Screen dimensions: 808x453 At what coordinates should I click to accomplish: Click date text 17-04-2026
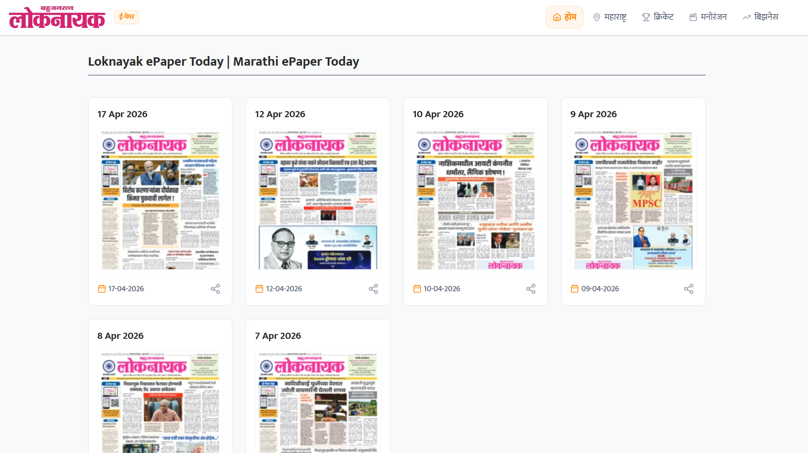[126, 289]
